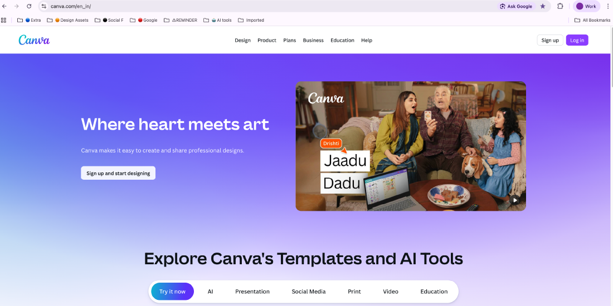Open the Design menu in navigation
This screenshot has height=306, width=613.
click(x=242, y=40)
